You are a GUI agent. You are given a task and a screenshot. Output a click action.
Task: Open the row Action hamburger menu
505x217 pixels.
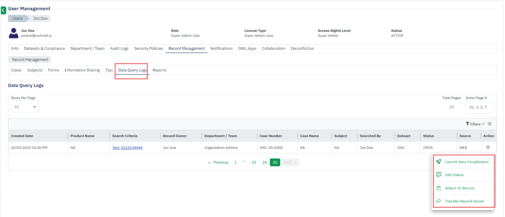coord(488,148)
